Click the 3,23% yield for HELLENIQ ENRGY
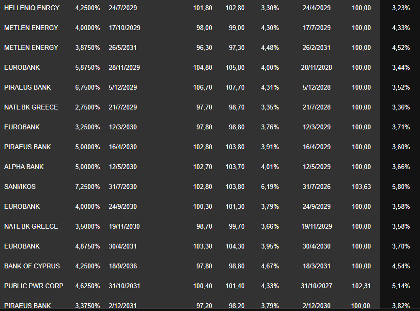This screenshot has width=420, height=311. tap(401, 8)
